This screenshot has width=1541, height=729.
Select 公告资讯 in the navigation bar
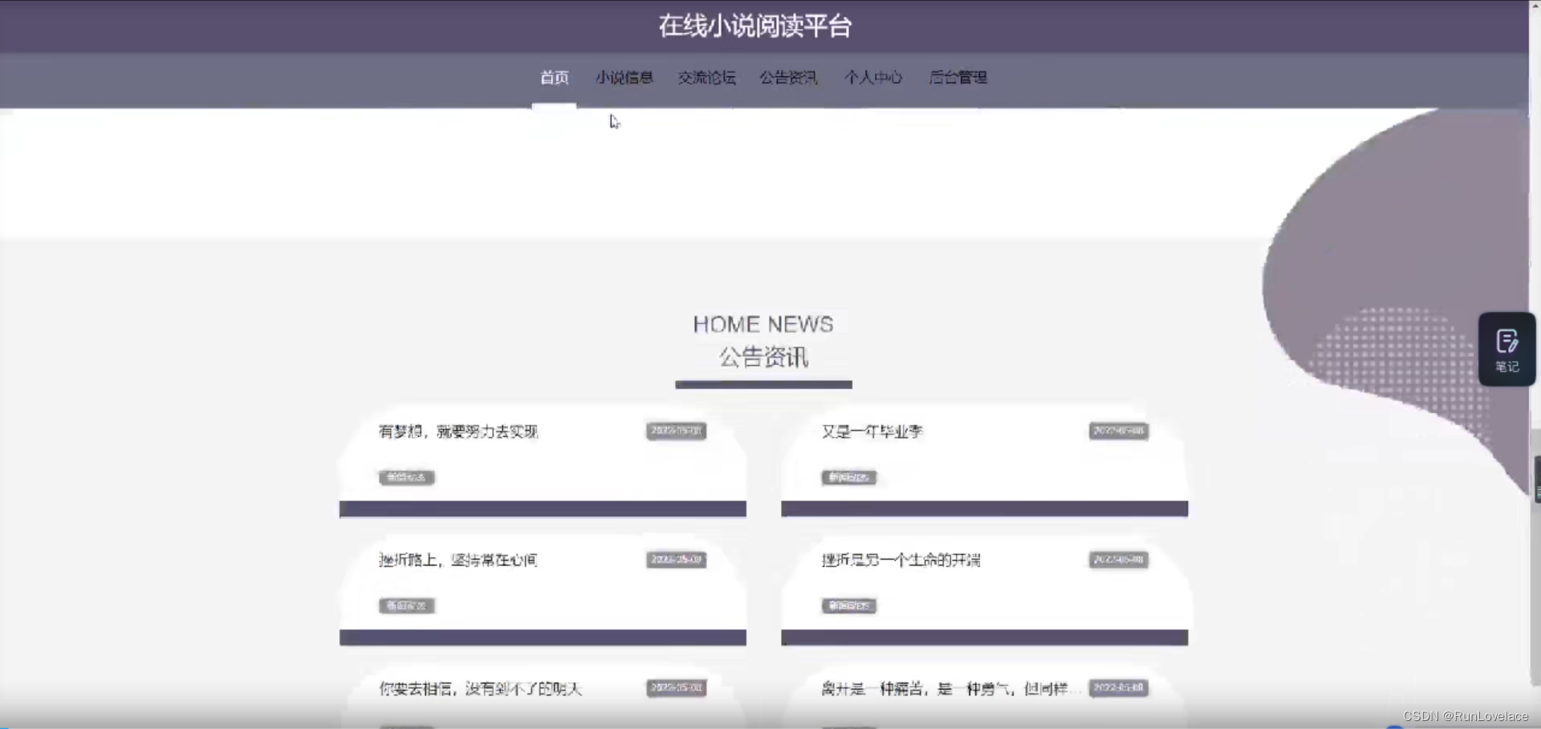click(788, 78)
